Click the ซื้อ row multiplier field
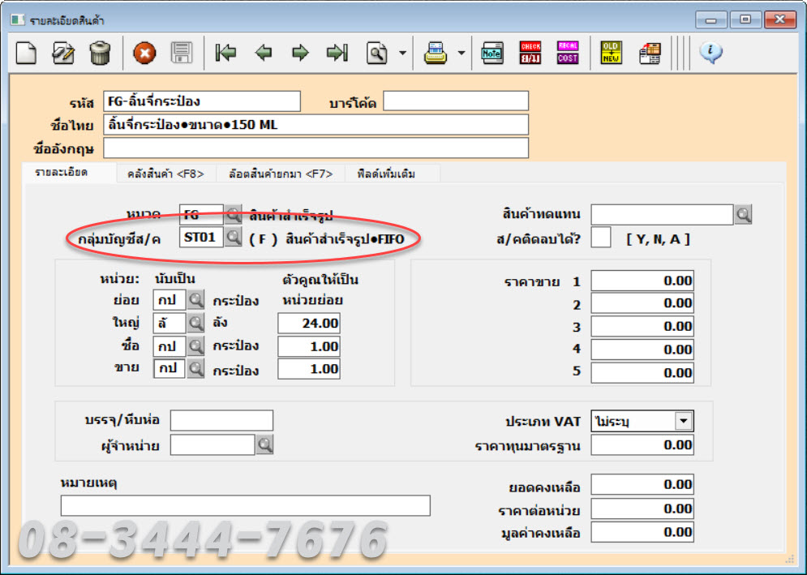This screenshot has height=575, width=807. pos(309,346)
